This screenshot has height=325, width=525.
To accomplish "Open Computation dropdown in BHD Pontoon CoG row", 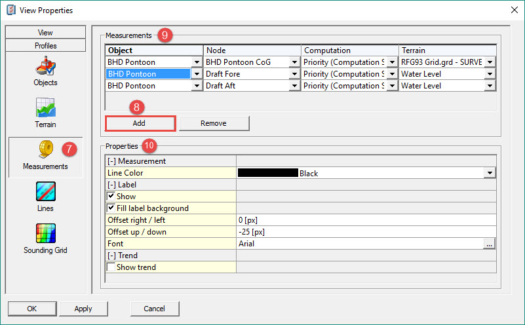I will point(392,62).
